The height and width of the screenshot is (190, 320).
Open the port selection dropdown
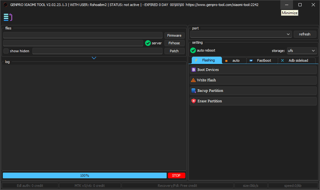241,34
